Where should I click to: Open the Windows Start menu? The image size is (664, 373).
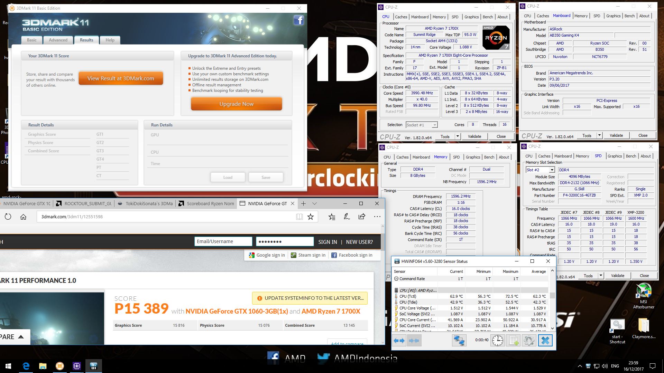pos(8,366)
